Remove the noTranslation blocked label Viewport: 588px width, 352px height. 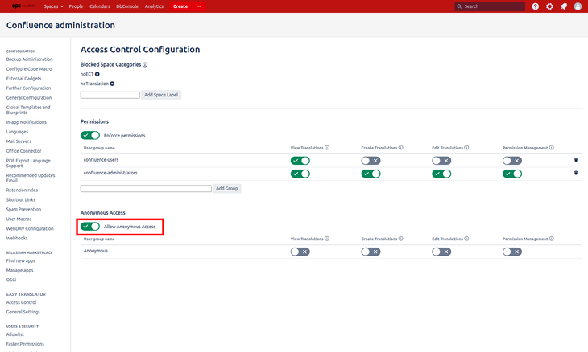click(x=112, y=84)
